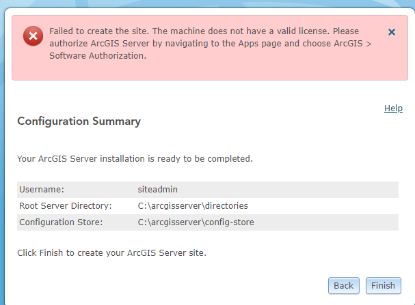
Task: Click the Username: label
Action: (42, 189)
